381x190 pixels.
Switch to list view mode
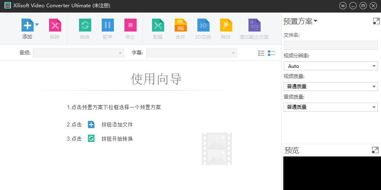tap(261, 53)
